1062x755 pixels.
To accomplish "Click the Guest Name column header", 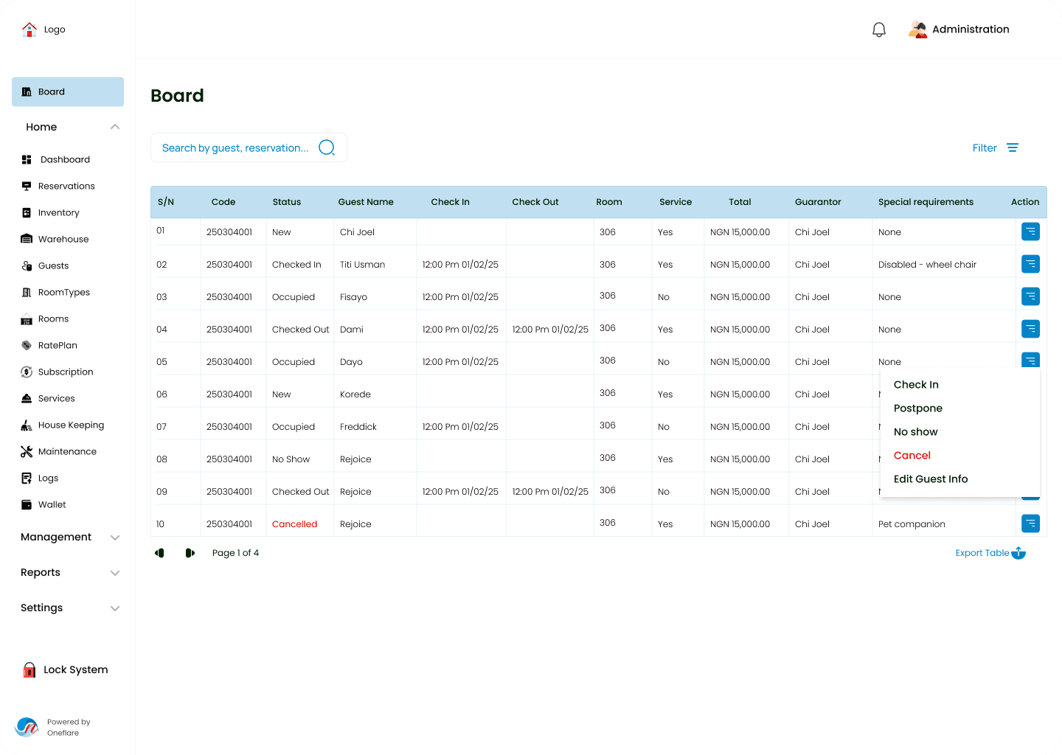I will click(x=365, y=202).
